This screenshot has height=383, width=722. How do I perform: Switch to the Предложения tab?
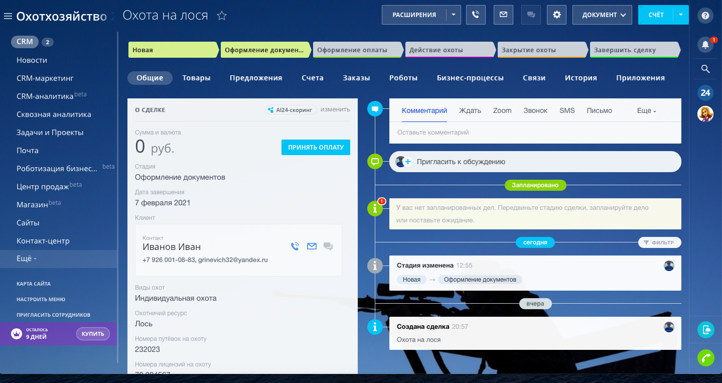click(x=256, y=78)
